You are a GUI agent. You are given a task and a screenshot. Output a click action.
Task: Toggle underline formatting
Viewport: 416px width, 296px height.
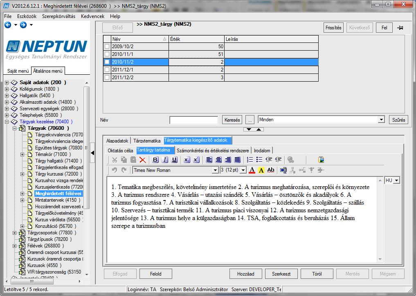click(x=174, y=160)
